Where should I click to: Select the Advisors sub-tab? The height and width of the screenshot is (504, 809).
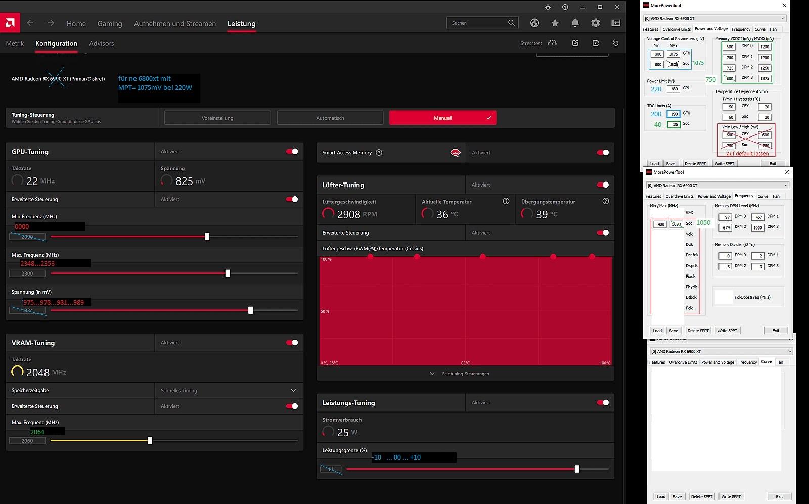click(101, 43)
